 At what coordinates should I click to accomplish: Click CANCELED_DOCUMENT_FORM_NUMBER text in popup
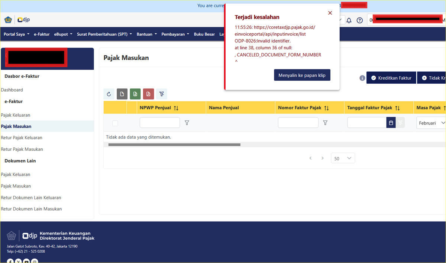(279, 54)
